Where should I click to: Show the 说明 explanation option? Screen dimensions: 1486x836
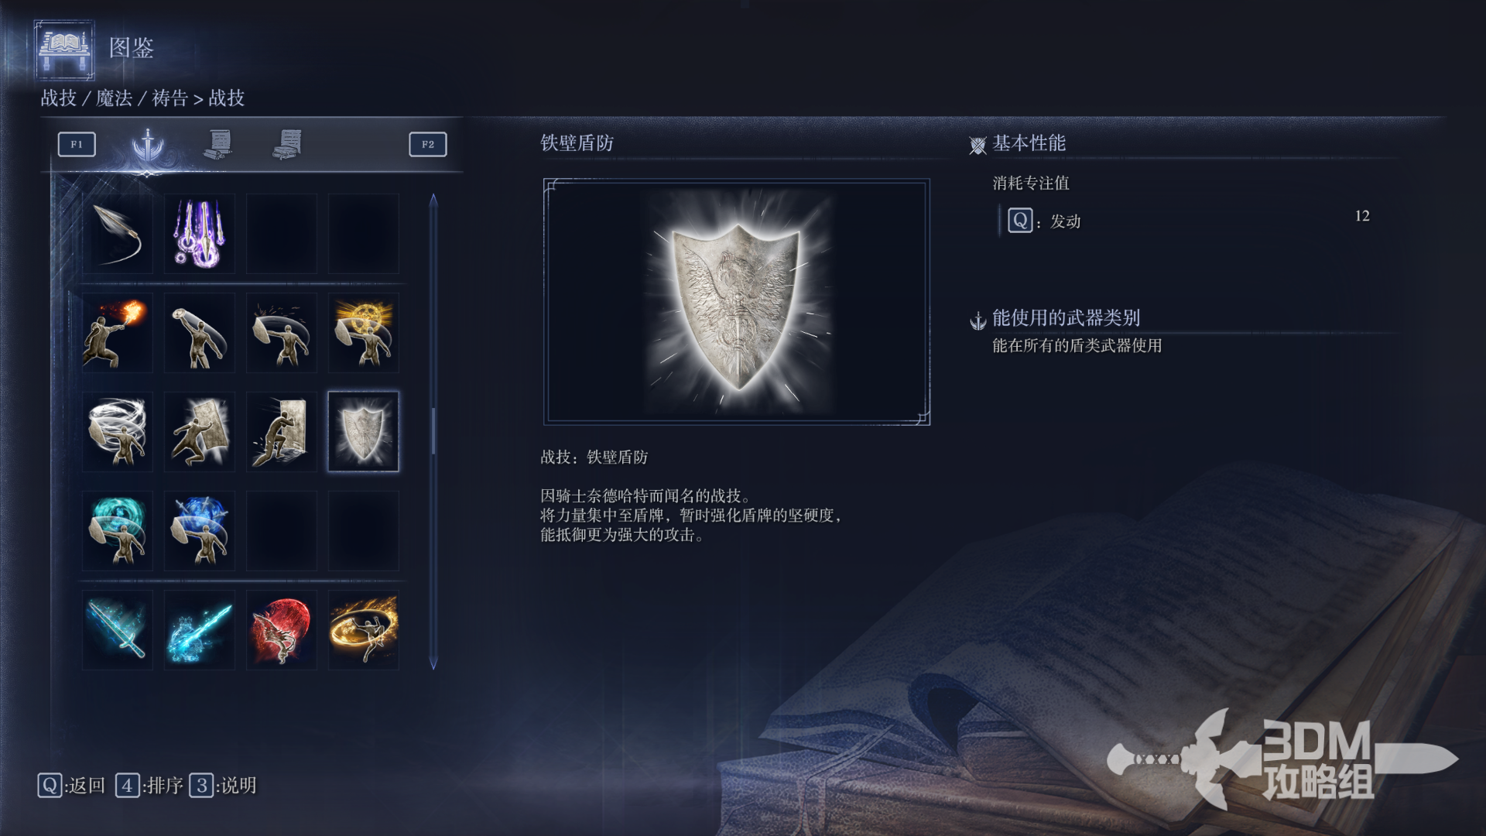point(223,786)
